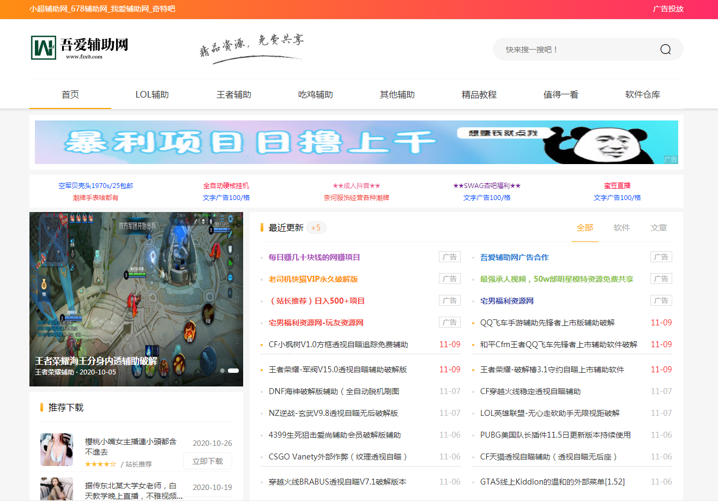Switch to the 文章 tab
The width and height of the screenshot is (718, 502).
pyautogui.click(x=659, y=228)
